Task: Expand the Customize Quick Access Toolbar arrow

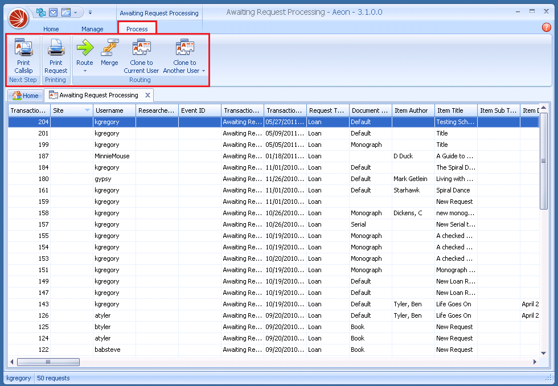Action: tap(91, 12)
